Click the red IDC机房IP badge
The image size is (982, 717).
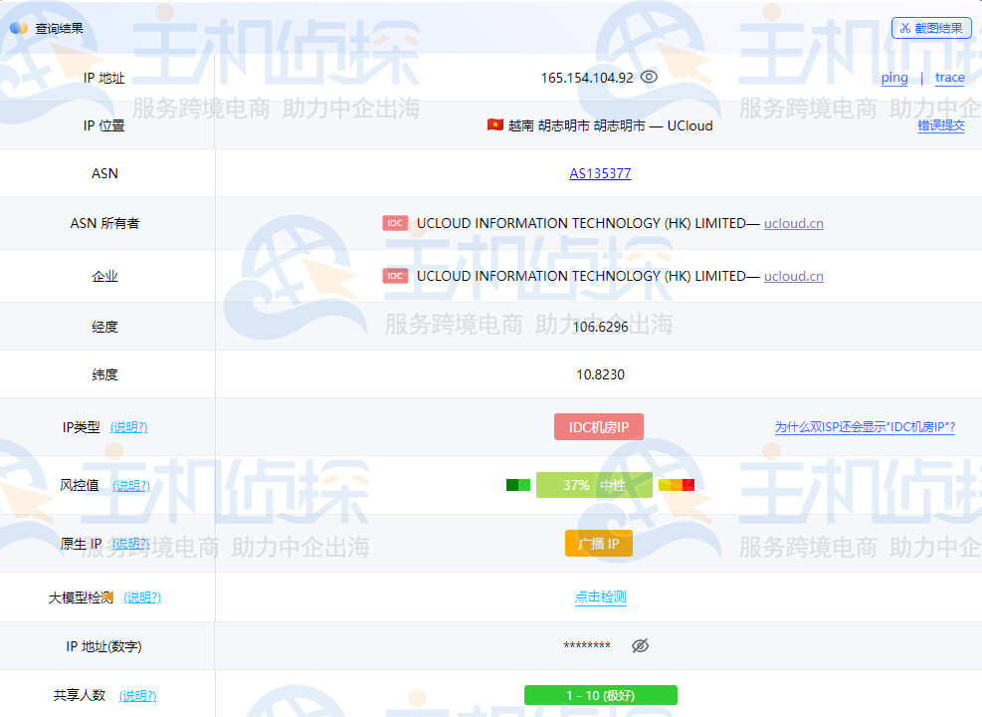coord(599,427)
